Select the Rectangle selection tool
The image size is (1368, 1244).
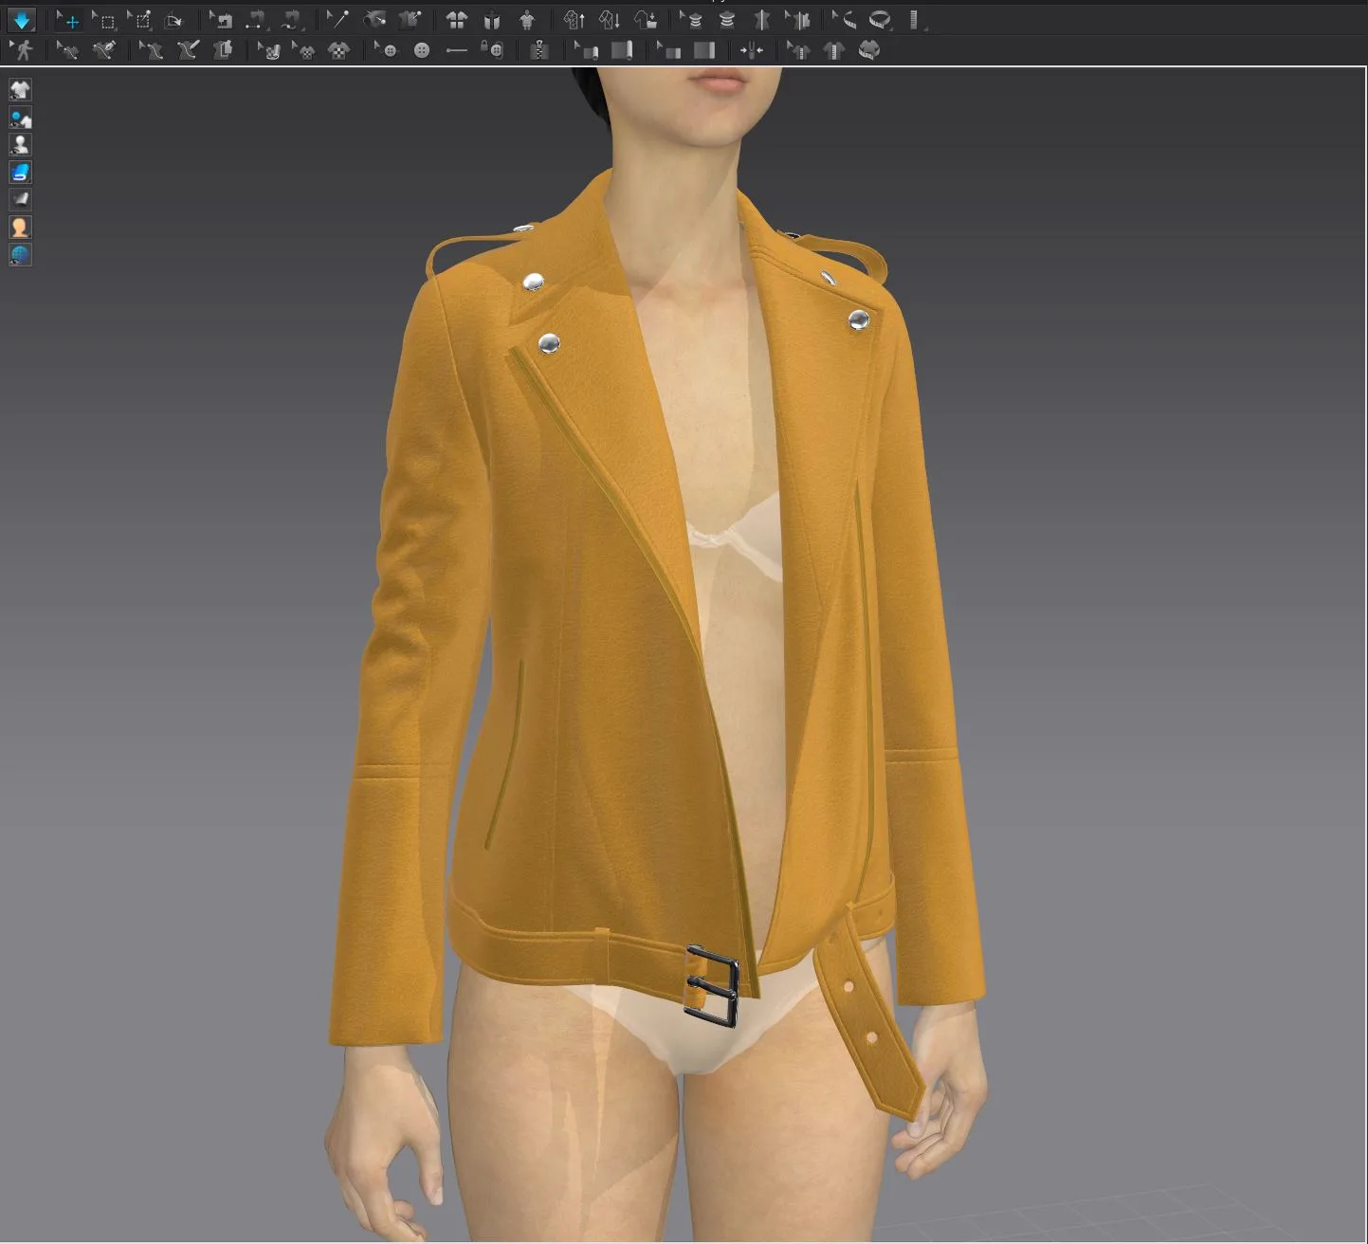(x=107, y=20)
